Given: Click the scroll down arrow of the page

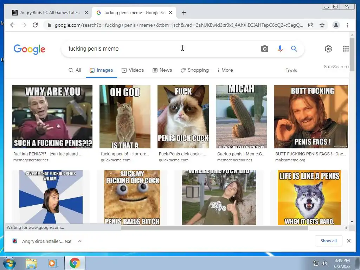Looking at the screenshot, I should (x=352, y=222).
